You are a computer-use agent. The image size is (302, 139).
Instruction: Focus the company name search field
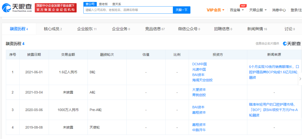128,10
